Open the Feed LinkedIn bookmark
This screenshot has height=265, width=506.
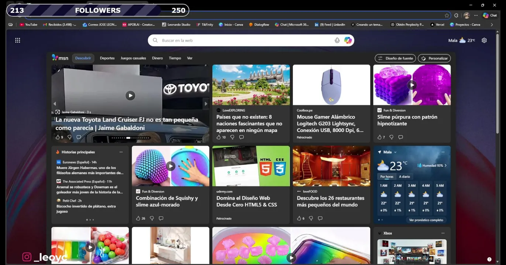[x=330, y=25]
